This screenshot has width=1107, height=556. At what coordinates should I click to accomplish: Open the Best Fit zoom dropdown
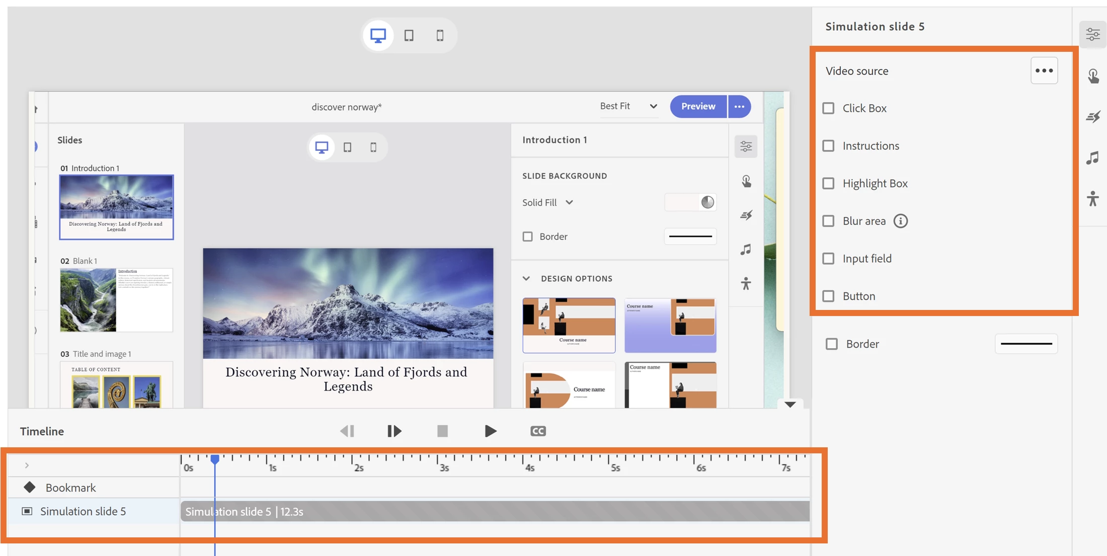click(628, 106)
